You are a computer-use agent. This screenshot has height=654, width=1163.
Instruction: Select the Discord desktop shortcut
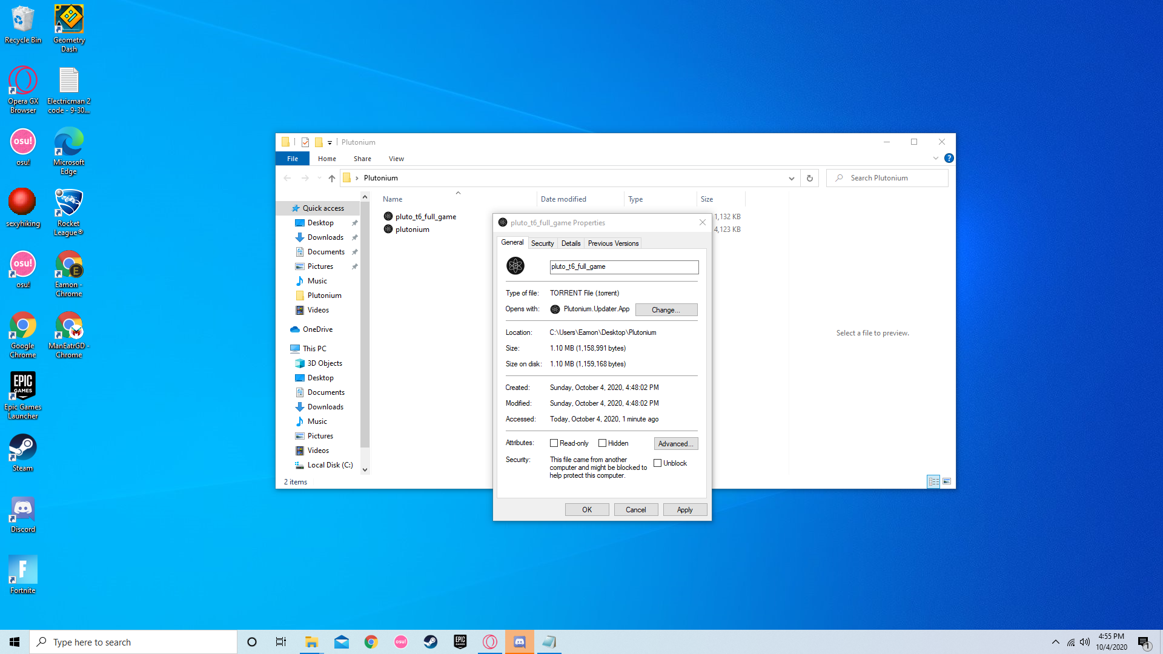point(23,514)
